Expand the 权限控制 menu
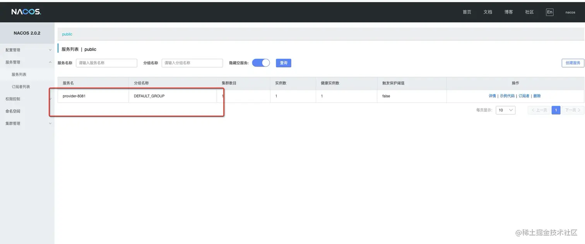The width and height of the screenshot is (585, 244). click(27, 99)
